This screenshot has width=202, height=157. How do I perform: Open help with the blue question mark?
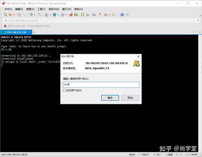coord(122,15)
